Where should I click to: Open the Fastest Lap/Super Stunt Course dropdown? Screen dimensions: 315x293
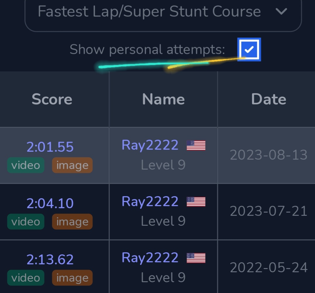point(149,12)
